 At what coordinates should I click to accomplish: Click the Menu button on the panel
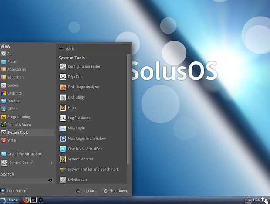click(x=9, y=200)
